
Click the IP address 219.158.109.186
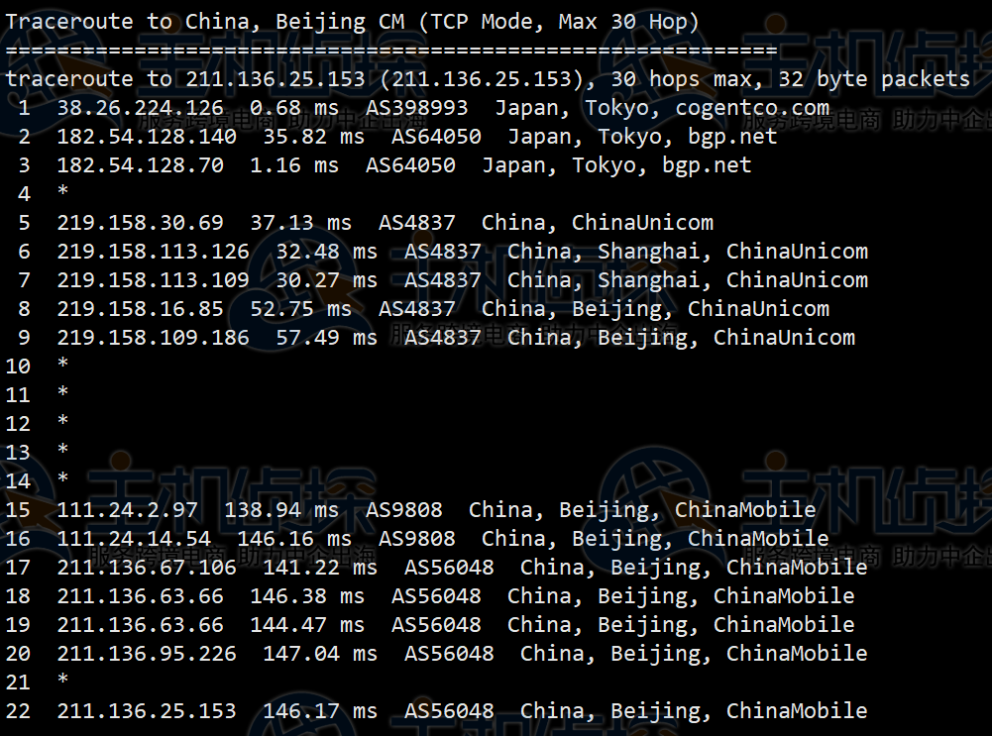click(x=153, y=338)
